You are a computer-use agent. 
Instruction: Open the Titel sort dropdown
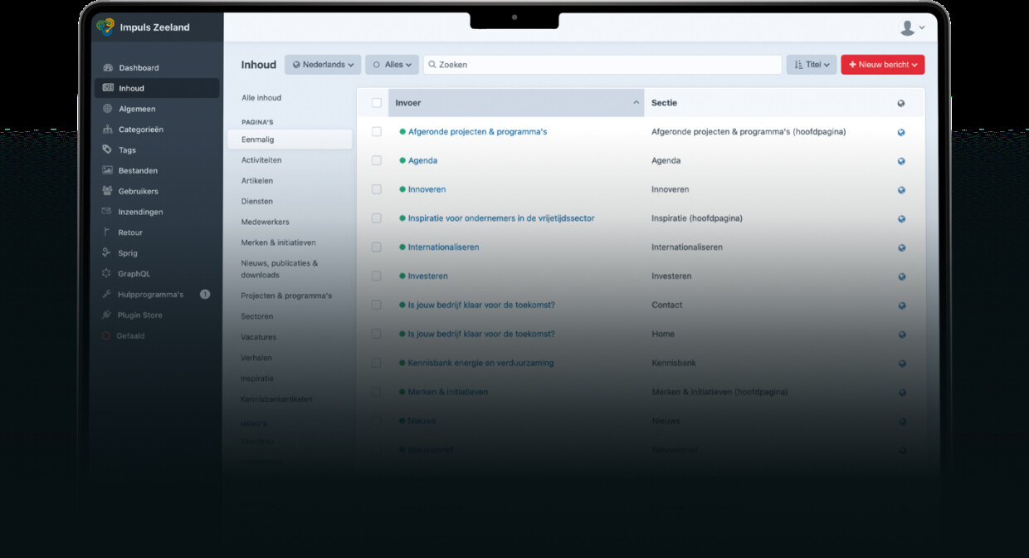click(812, 65)
